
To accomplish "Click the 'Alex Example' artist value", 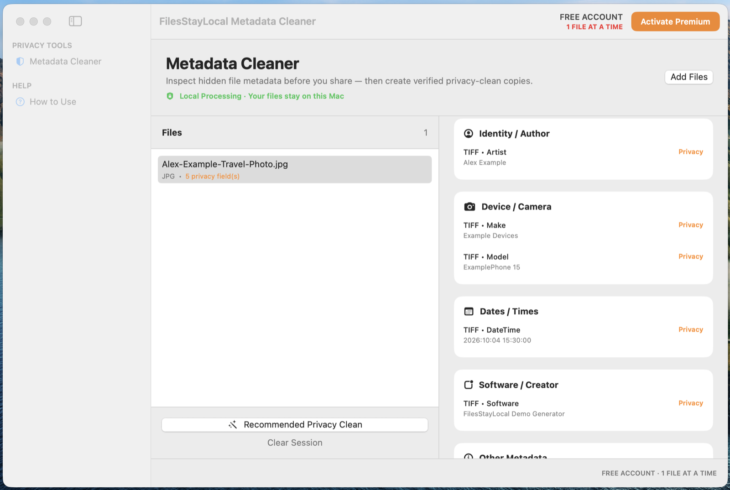I will [x=485, y=162].
